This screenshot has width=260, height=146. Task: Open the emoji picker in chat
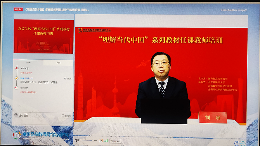(16, 115)
